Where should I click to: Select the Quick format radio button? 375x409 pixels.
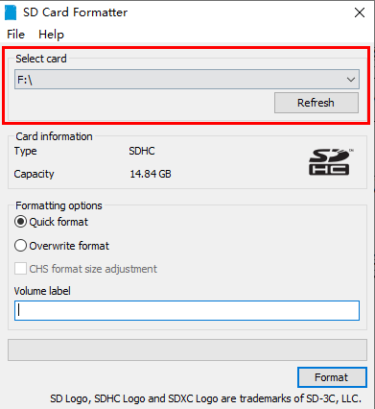pos(20,222)
